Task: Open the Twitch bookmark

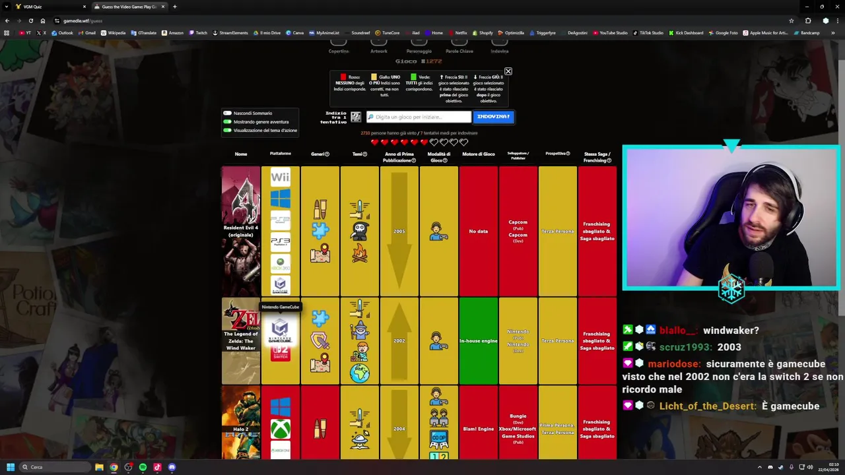Action: click(x=198, y=33)
